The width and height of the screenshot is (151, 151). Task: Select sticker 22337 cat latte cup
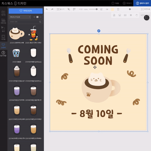[17, 34]
